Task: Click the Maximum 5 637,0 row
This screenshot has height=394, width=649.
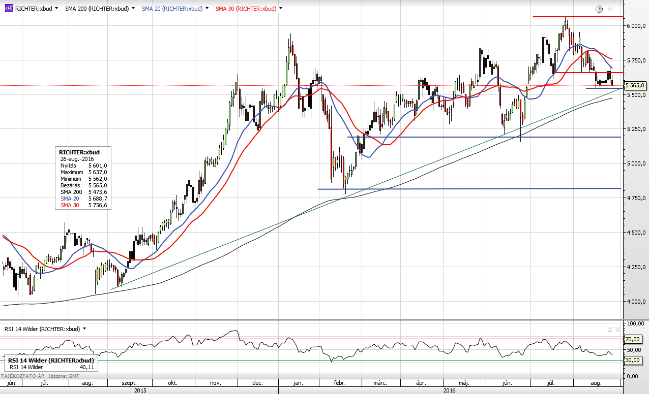Action: pos(83,172)
